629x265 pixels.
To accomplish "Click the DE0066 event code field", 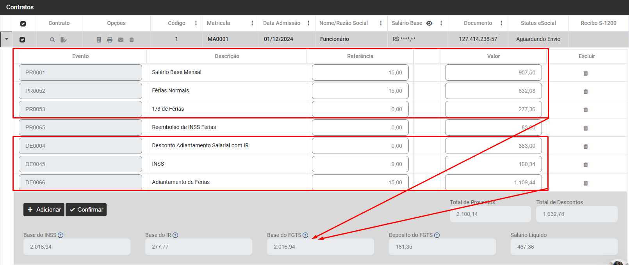I will [x=80, y=182].
